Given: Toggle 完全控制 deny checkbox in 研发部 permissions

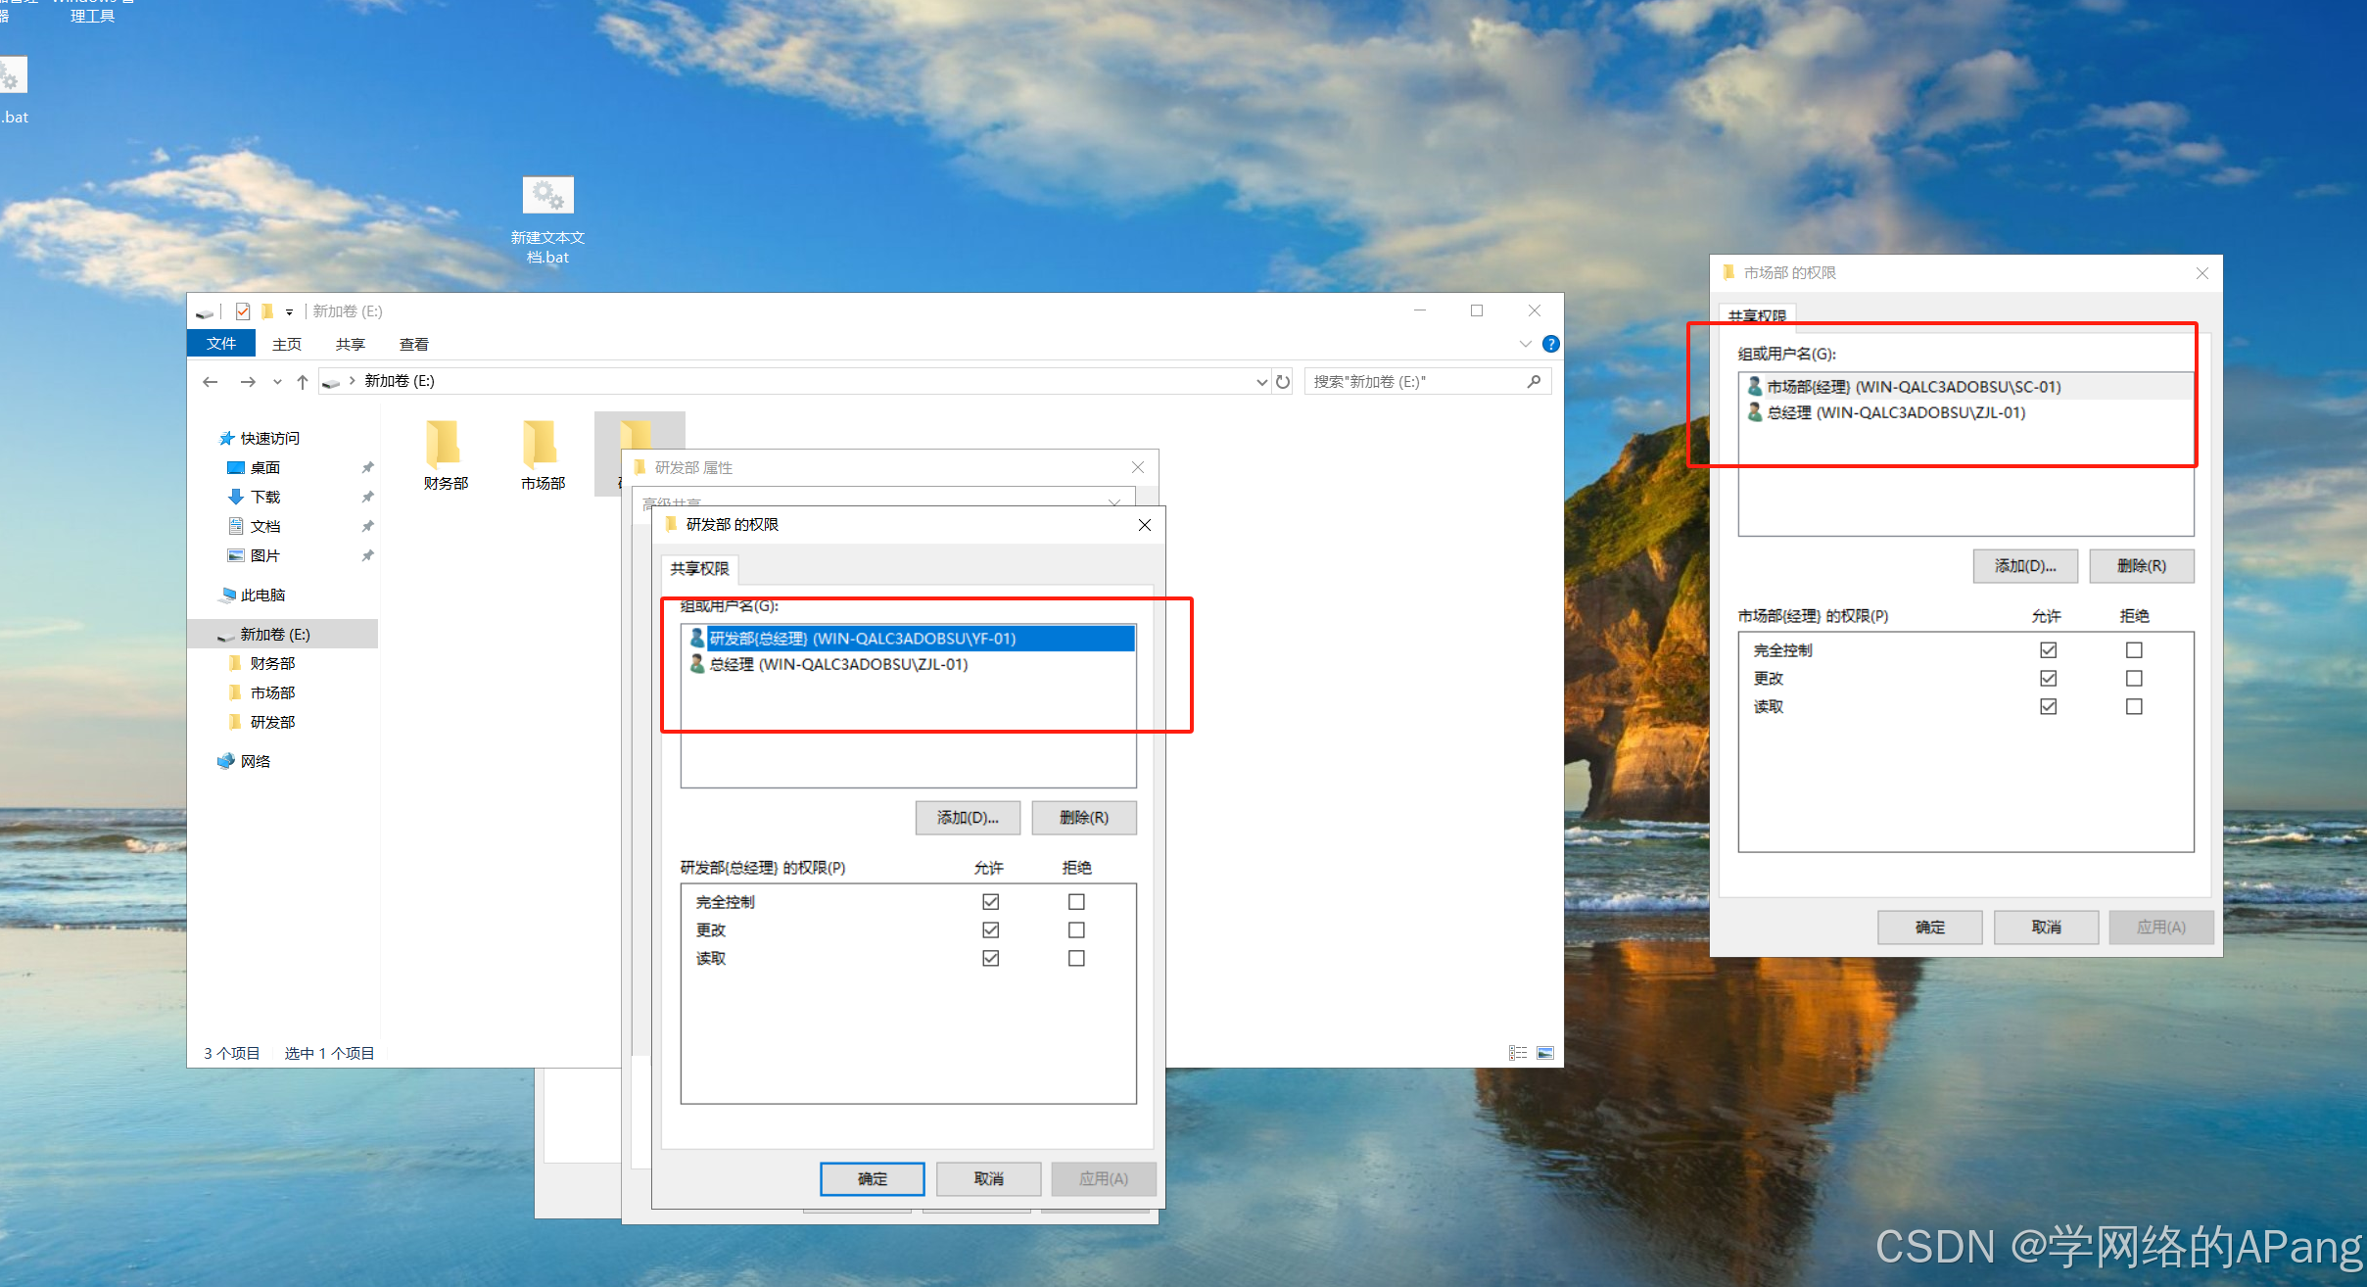Looking at the screenshot, I should tap(1076, 902).
